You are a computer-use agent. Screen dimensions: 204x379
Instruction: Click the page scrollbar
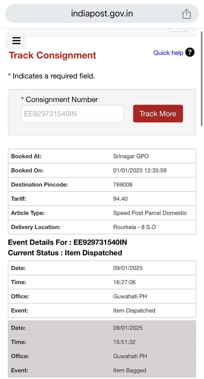[202, 79]
